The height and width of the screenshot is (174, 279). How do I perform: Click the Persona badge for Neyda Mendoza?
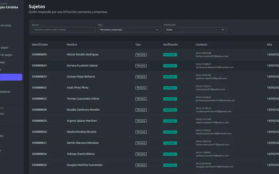coord(141,132)
